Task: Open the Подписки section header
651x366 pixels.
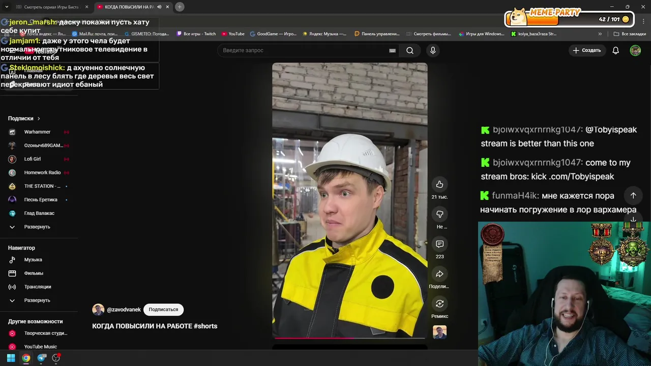Action: point(24,118)
